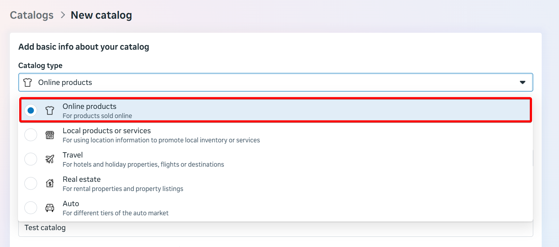Viewport: 559px width, 247px height.
Task: Choose the Real estate option text in list
Action: (82, 179)
